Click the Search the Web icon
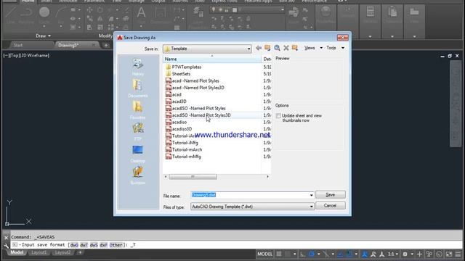This screenshot has height=261, width=465. point(277,48)
